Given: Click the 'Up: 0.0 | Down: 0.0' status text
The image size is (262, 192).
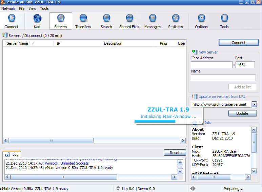Looking at the screenshot, I should [138, 189].
